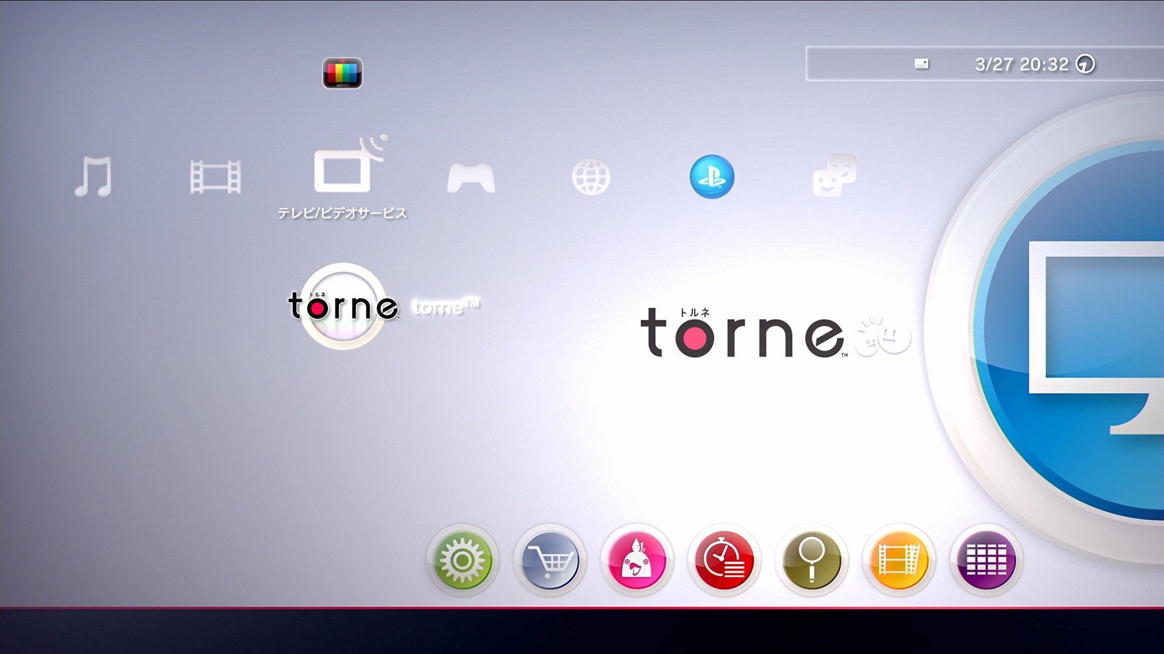Click the torne™ title label
This screenshot has width=1164, height=654.
point(446,307)
